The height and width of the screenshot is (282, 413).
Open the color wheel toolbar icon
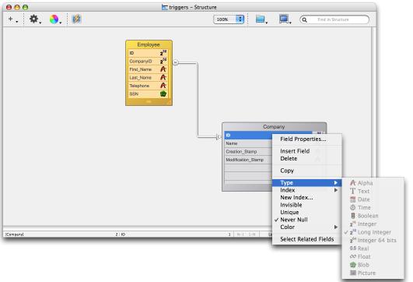(54, 19)
